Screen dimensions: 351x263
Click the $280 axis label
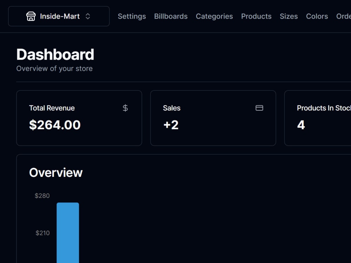(x=42, y=196)
